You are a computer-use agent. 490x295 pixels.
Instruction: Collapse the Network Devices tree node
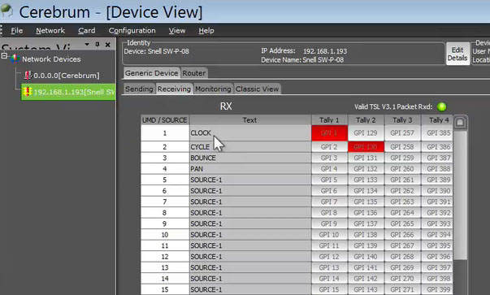tap(4, 56)
